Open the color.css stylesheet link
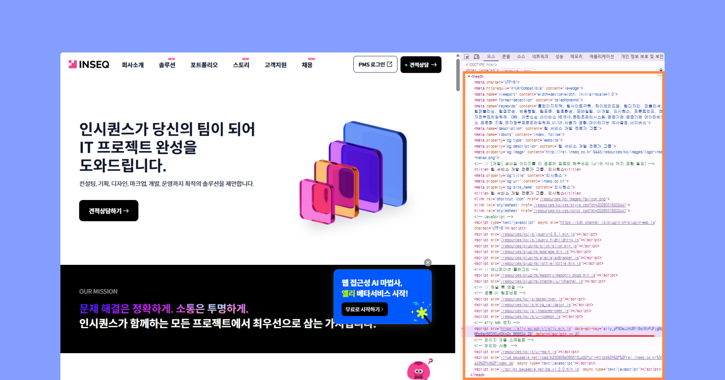The image size is (725, 380). (580, 211)
